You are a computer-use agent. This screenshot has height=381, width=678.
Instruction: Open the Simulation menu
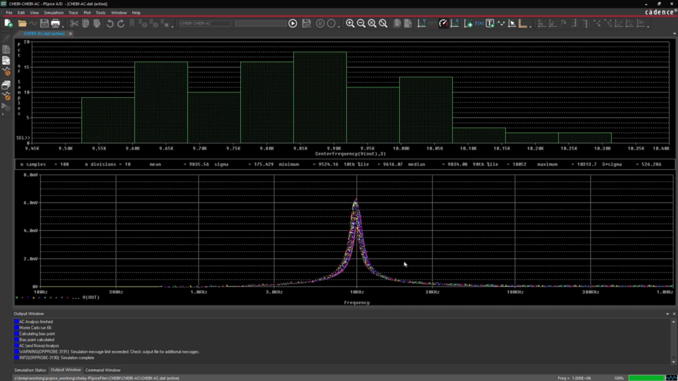coord(54,13)
